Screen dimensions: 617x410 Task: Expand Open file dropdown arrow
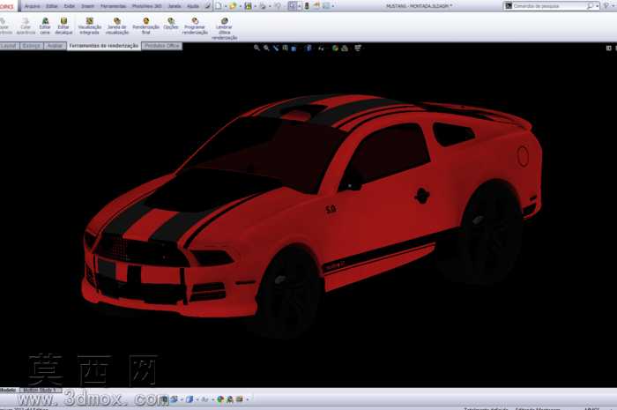click(240, 6)
